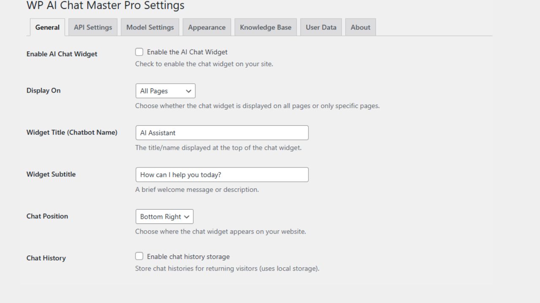View the About tab

(360, 27)
